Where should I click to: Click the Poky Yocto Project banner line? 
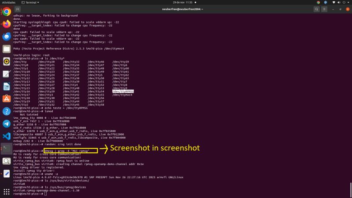pos(69,48)
